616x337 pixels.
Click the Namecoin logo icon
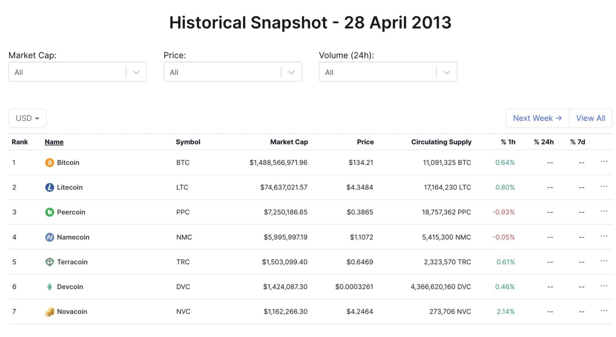50,237
